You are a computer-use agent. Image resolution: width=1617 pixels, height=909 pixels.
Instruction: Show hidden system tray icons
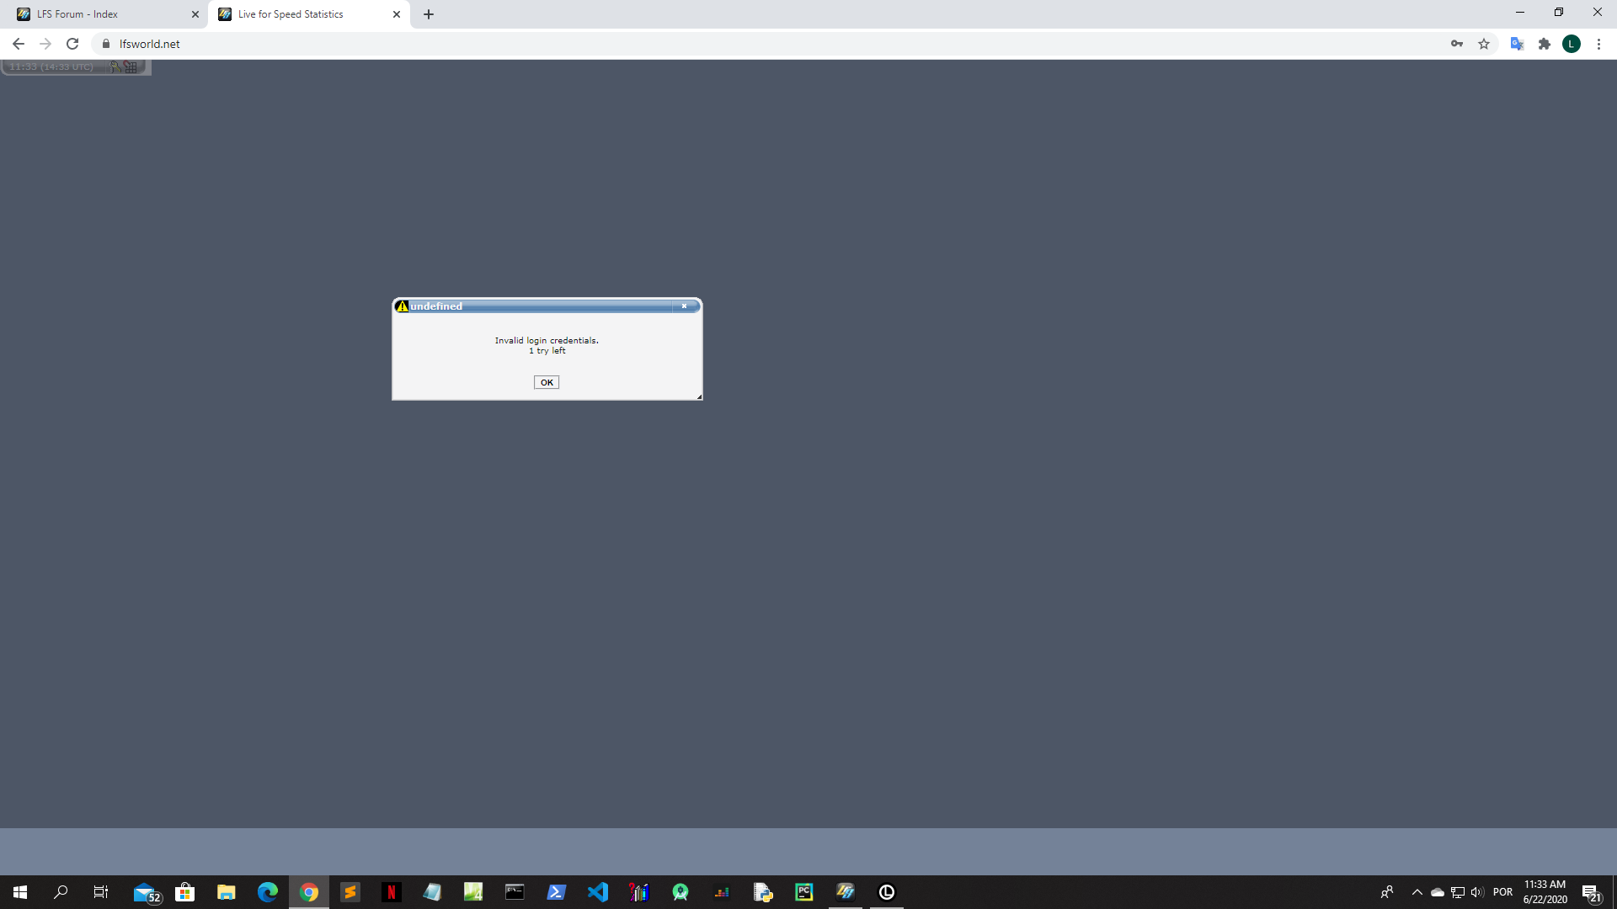point(1417,892)
